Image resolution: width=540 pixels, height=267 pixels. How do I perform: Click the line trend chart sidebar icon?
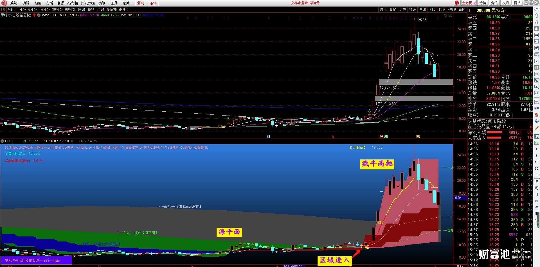click(537, 42)
